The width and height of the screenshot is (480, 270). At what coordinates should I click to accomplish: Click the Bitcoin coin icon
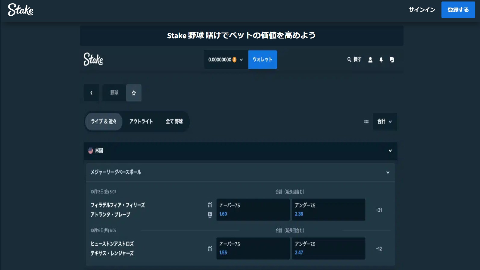tap(234, 60)
